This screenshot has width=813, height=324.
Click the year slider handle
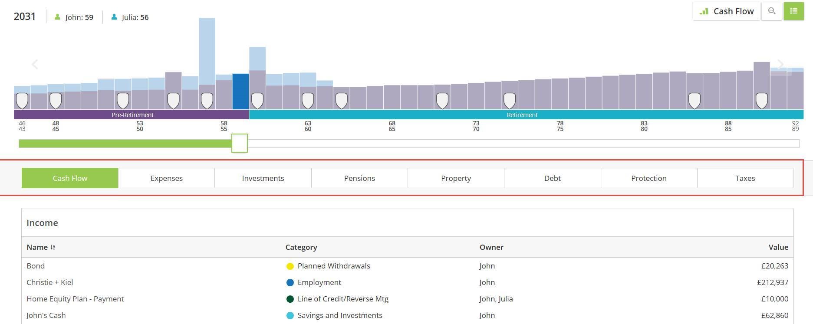240,143
